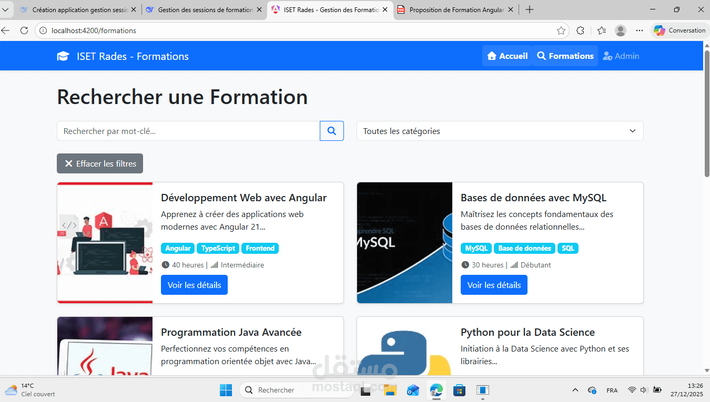
Task: Click the 'Intermédiaire' level text
Action: [242, 265]
